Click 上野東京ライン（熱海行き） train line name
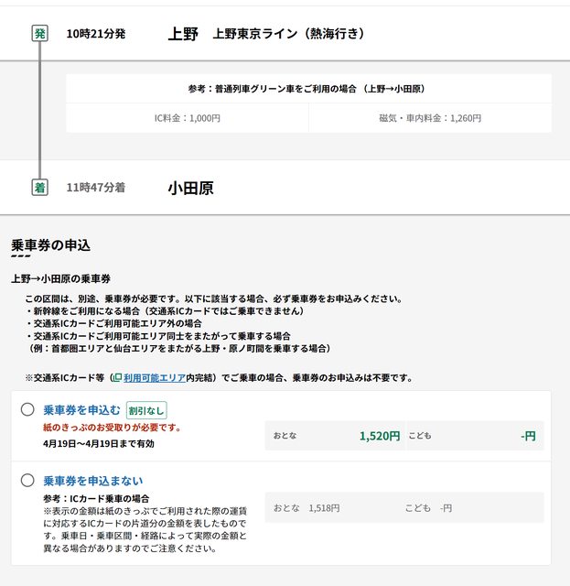The image size is (570, 586). click(x=289, y=34)
